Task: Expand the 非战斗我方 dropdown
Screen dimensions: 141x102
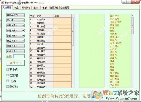Action: tap(15, 15)
